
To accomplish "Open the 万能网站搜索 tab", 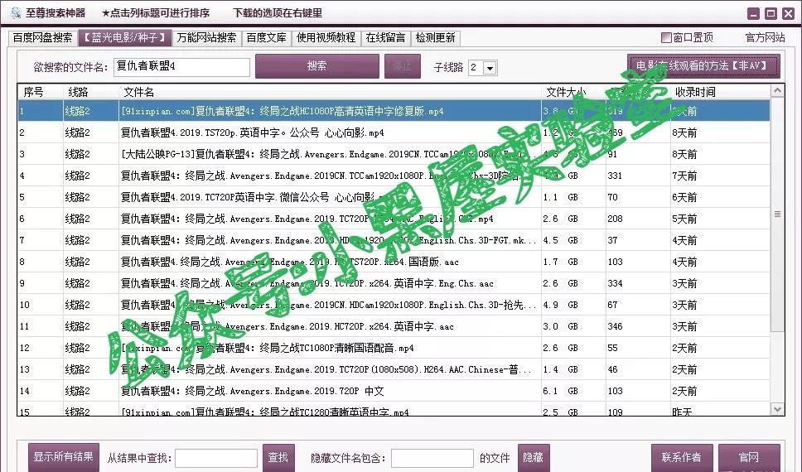I will click(x=206, y=38).
